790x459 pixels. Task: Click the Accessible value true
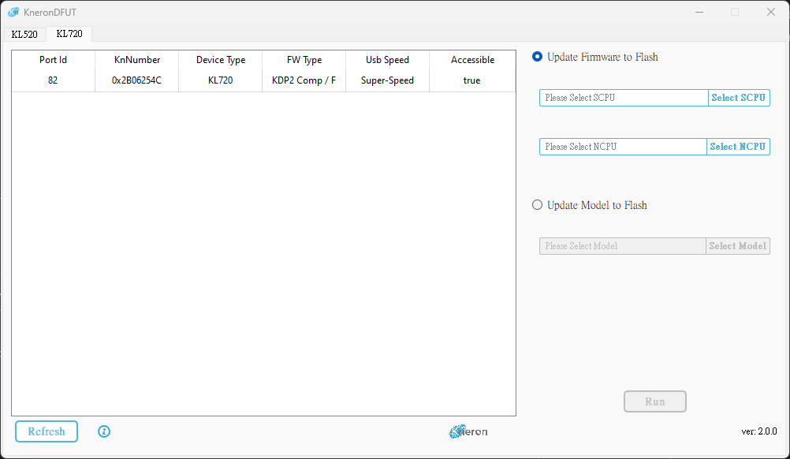pyautogui.click(x=472, y=80)
